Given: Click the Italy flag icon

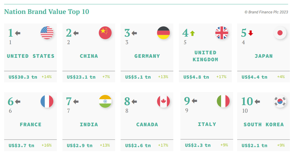Looking at the screenshot, I should (223, 101).
